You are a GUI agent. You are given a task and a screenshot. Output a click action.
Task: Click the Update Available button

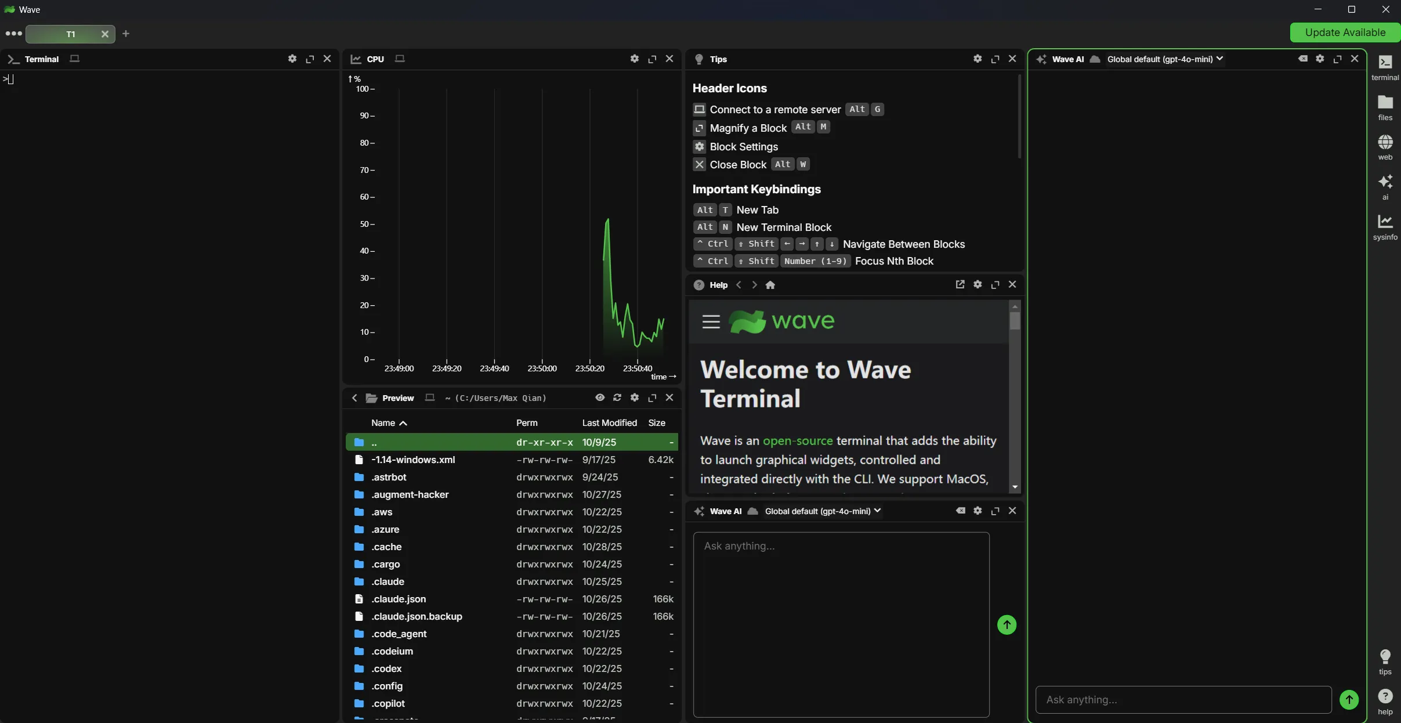(1345, 32)
